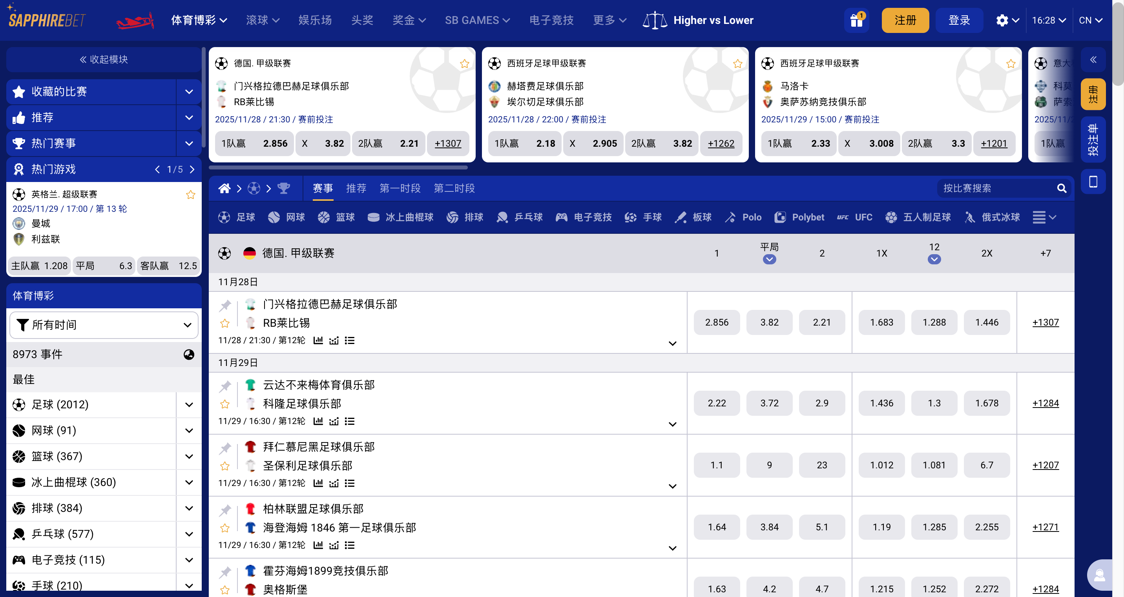
Task: Click the home breadcrumb icon
Action: pyautogui.click(x=224, y=188)
